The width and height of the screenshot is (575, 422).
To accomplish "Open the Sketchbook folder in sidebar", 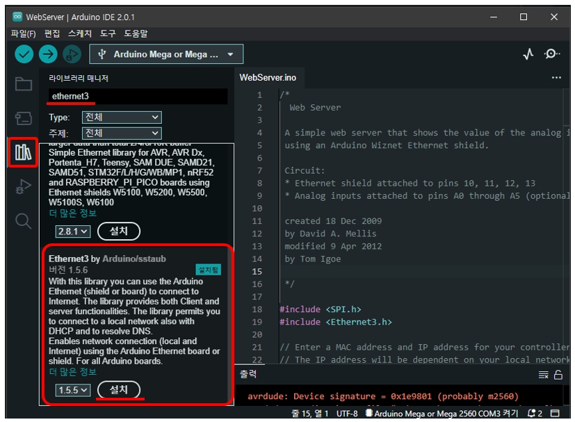I will click(x=24, y=84).
